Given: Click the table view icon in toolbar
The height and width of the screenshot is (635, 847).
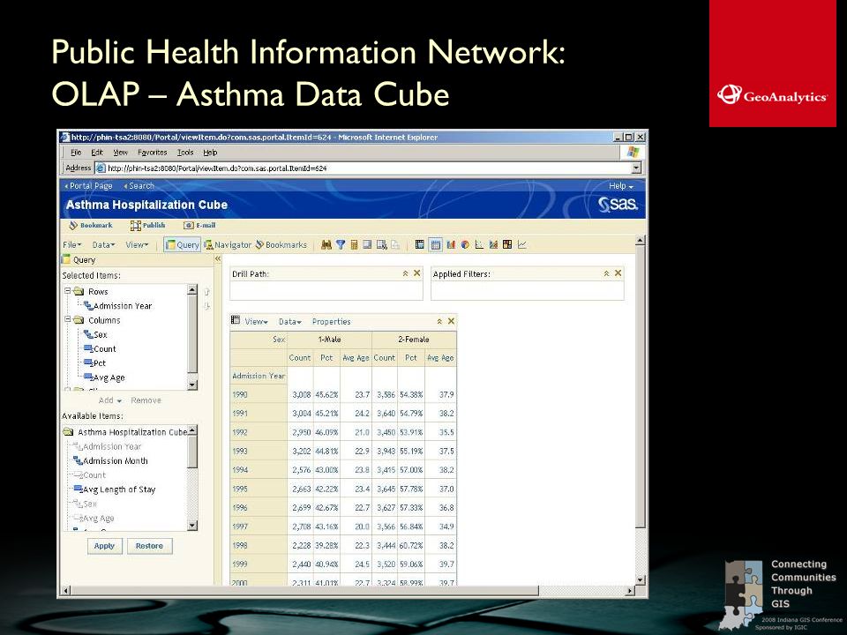Looking at the screenshot, I should click(x=420, y=244).
